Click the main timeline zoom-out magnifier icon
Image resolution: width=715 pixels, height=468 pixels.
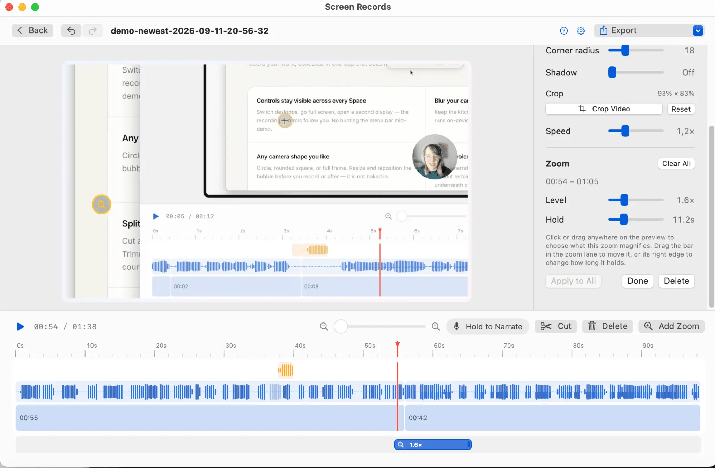324,327
